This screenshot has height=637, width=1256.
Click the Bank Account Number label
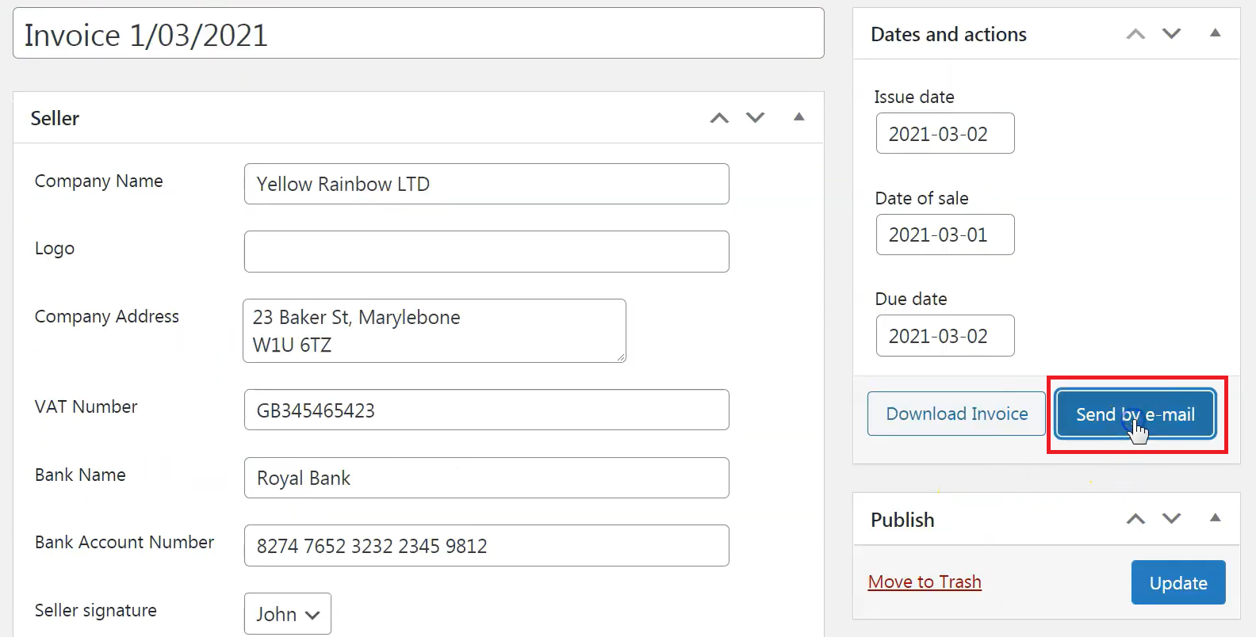[124, 542]
